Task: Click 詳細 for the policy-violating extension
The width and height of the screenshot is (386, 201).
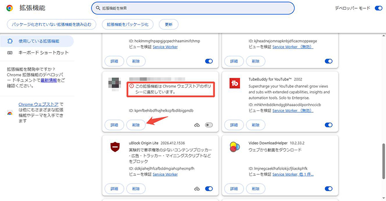Action: (114, 125)
